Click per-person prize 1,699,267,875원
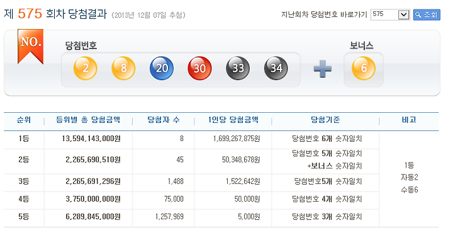Image resolution: width=453 pixels, height=230 pixels. tap(237, 139)
